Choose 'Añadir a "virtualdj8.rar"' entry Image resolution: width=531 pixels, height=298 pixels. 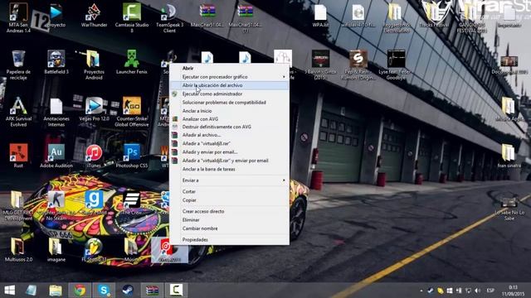(207, 143)
